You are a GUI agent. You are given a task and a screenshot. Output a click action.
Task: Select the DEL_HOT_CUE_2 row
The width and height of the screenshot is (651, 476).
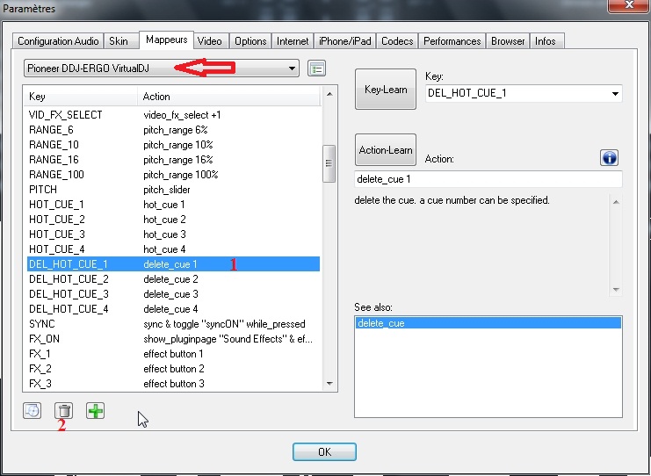(x=174, y=279)
